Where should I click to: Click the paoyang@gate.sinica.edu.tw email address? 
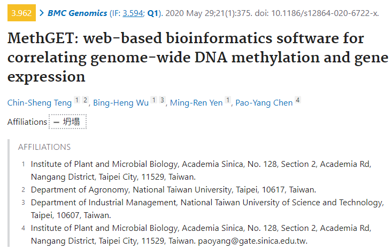[253, 241]
